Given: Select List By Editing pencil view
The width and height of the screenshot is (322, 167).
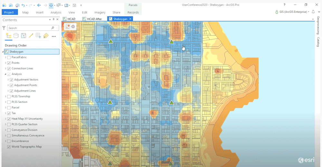Looking at the screenshot, I should [31, 36].
